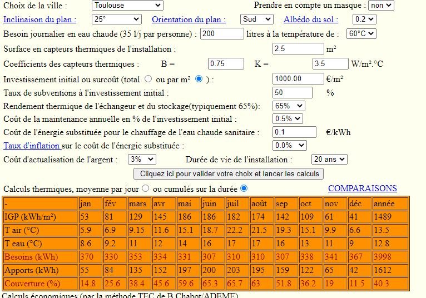Click the annual Apports value 1612
Screen dimensions: 426x298
(x=390, y=270)
